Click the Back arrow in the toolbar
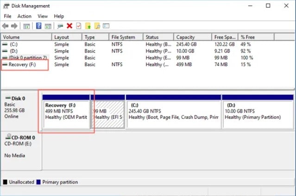Image resolution: width=296 pixels, height=196 pixels. [x=6, y=26]
